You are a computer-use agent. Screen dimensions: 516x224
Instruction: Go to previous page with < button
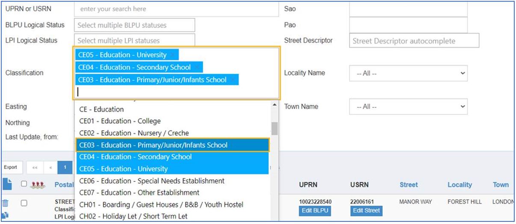[50, 167]
